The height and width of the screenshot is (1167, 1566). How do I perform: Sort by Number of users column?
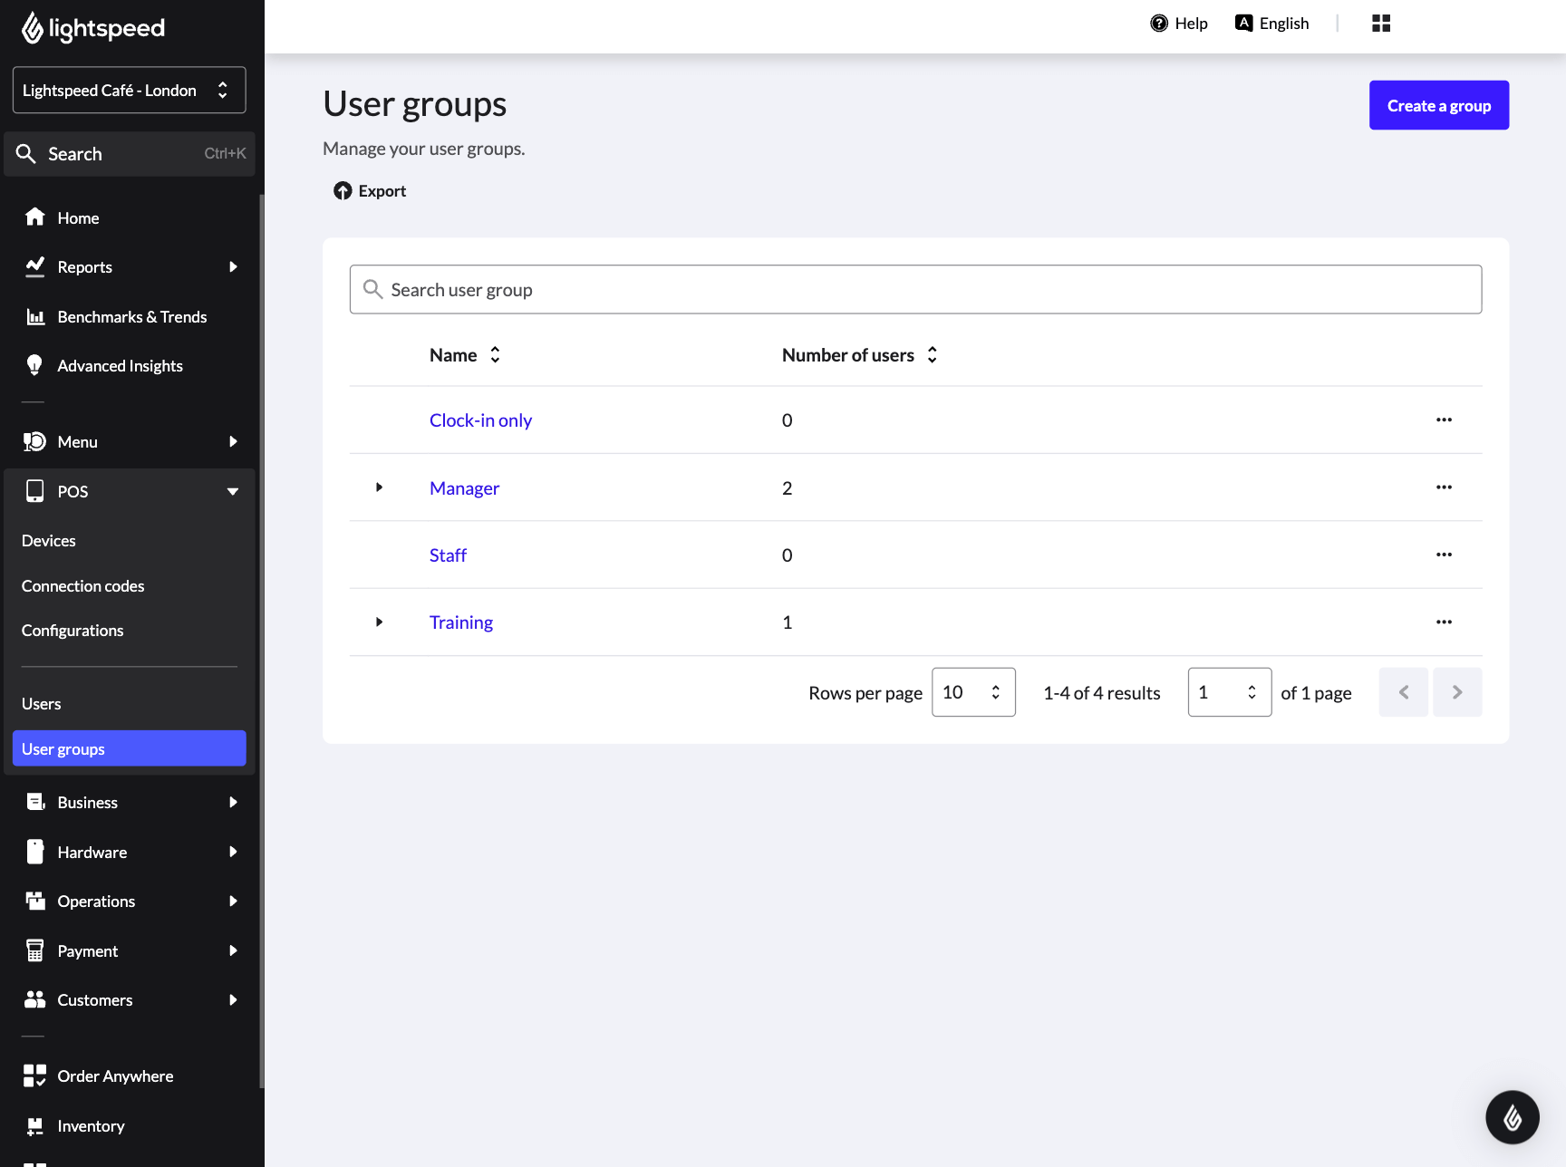pos(932,355)
